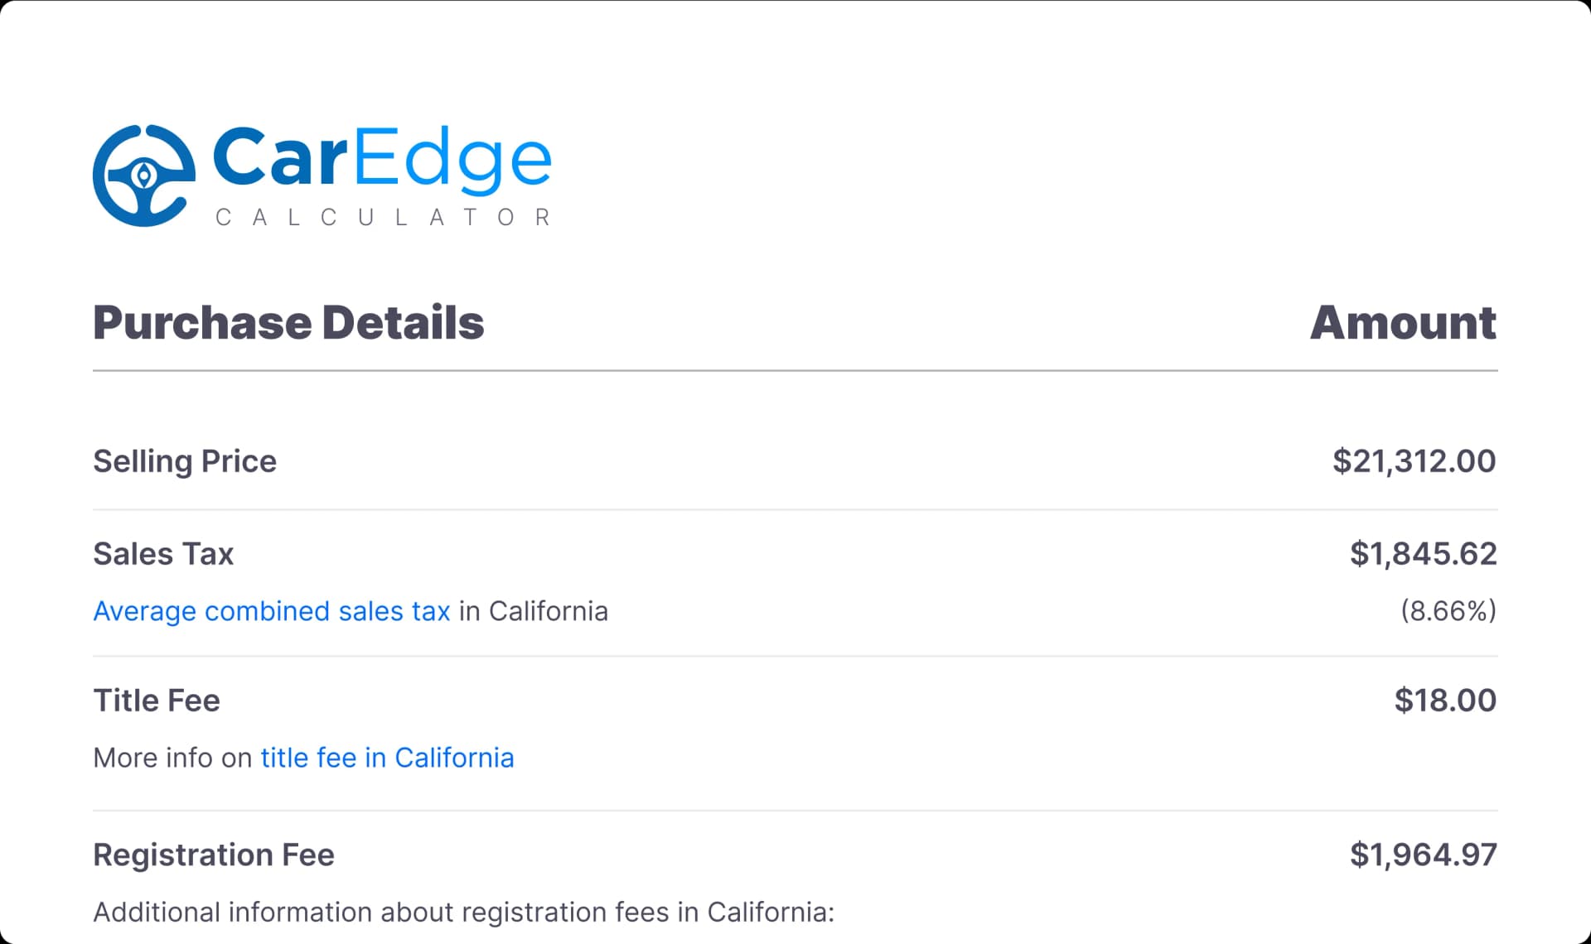Click the CarEdge wordmark text
The width and height of the screenshot is (1591, 944).
pos(382,157)
